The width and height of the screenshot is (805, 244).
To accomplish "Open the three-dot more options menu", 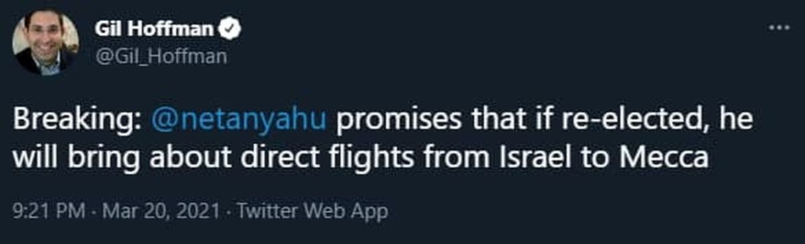I will click(x=780, y=29).
